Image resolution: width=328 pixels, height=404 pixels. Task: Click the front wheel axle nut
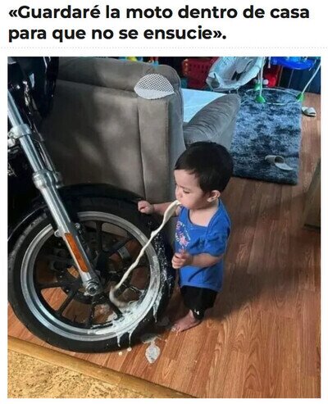93,286
